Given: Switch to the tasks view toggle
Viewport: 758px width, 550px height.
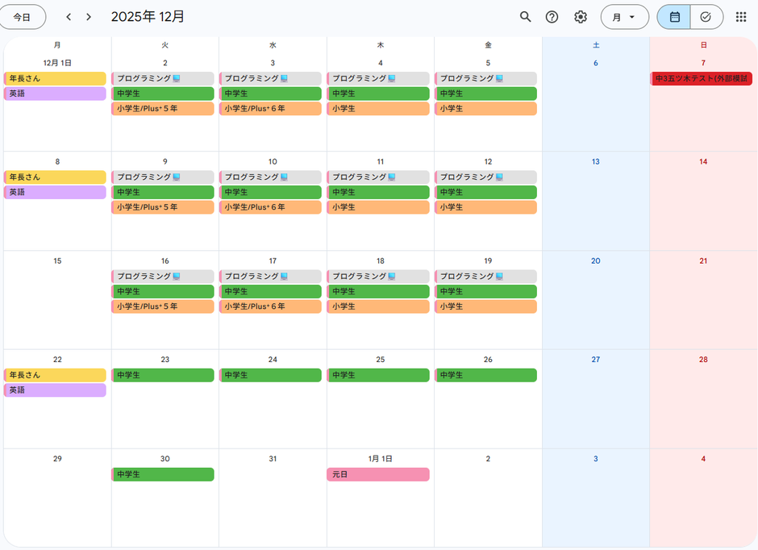Looking at the screenshot, I should [x=706, y=17].
